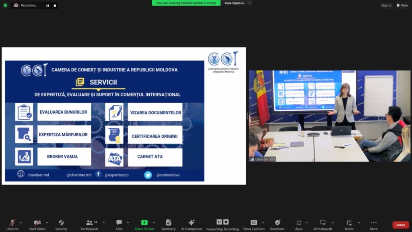Image resolution: width=412 pixels, height=232 pixels.
Task: Click the @ccimoldova handle text
Action: 168,175
